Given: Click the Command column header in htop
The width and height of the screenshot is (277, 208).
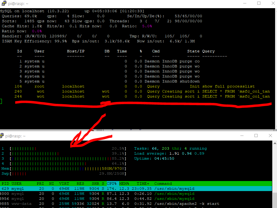Looking at the screenshot, I should point(163,184).
